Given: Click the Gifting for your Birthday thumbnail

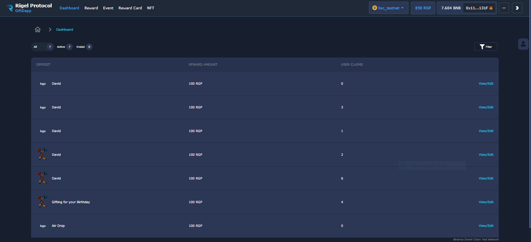Looking at the screenshot, I should pyautogui.click(x=42, y=202).
